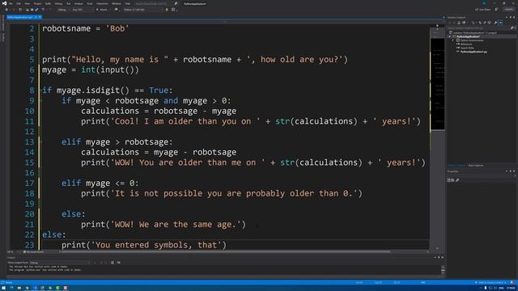Screen dimensions: 518x291
Task: Click line 6 myage = int(input())
Action: coord(91,70)
